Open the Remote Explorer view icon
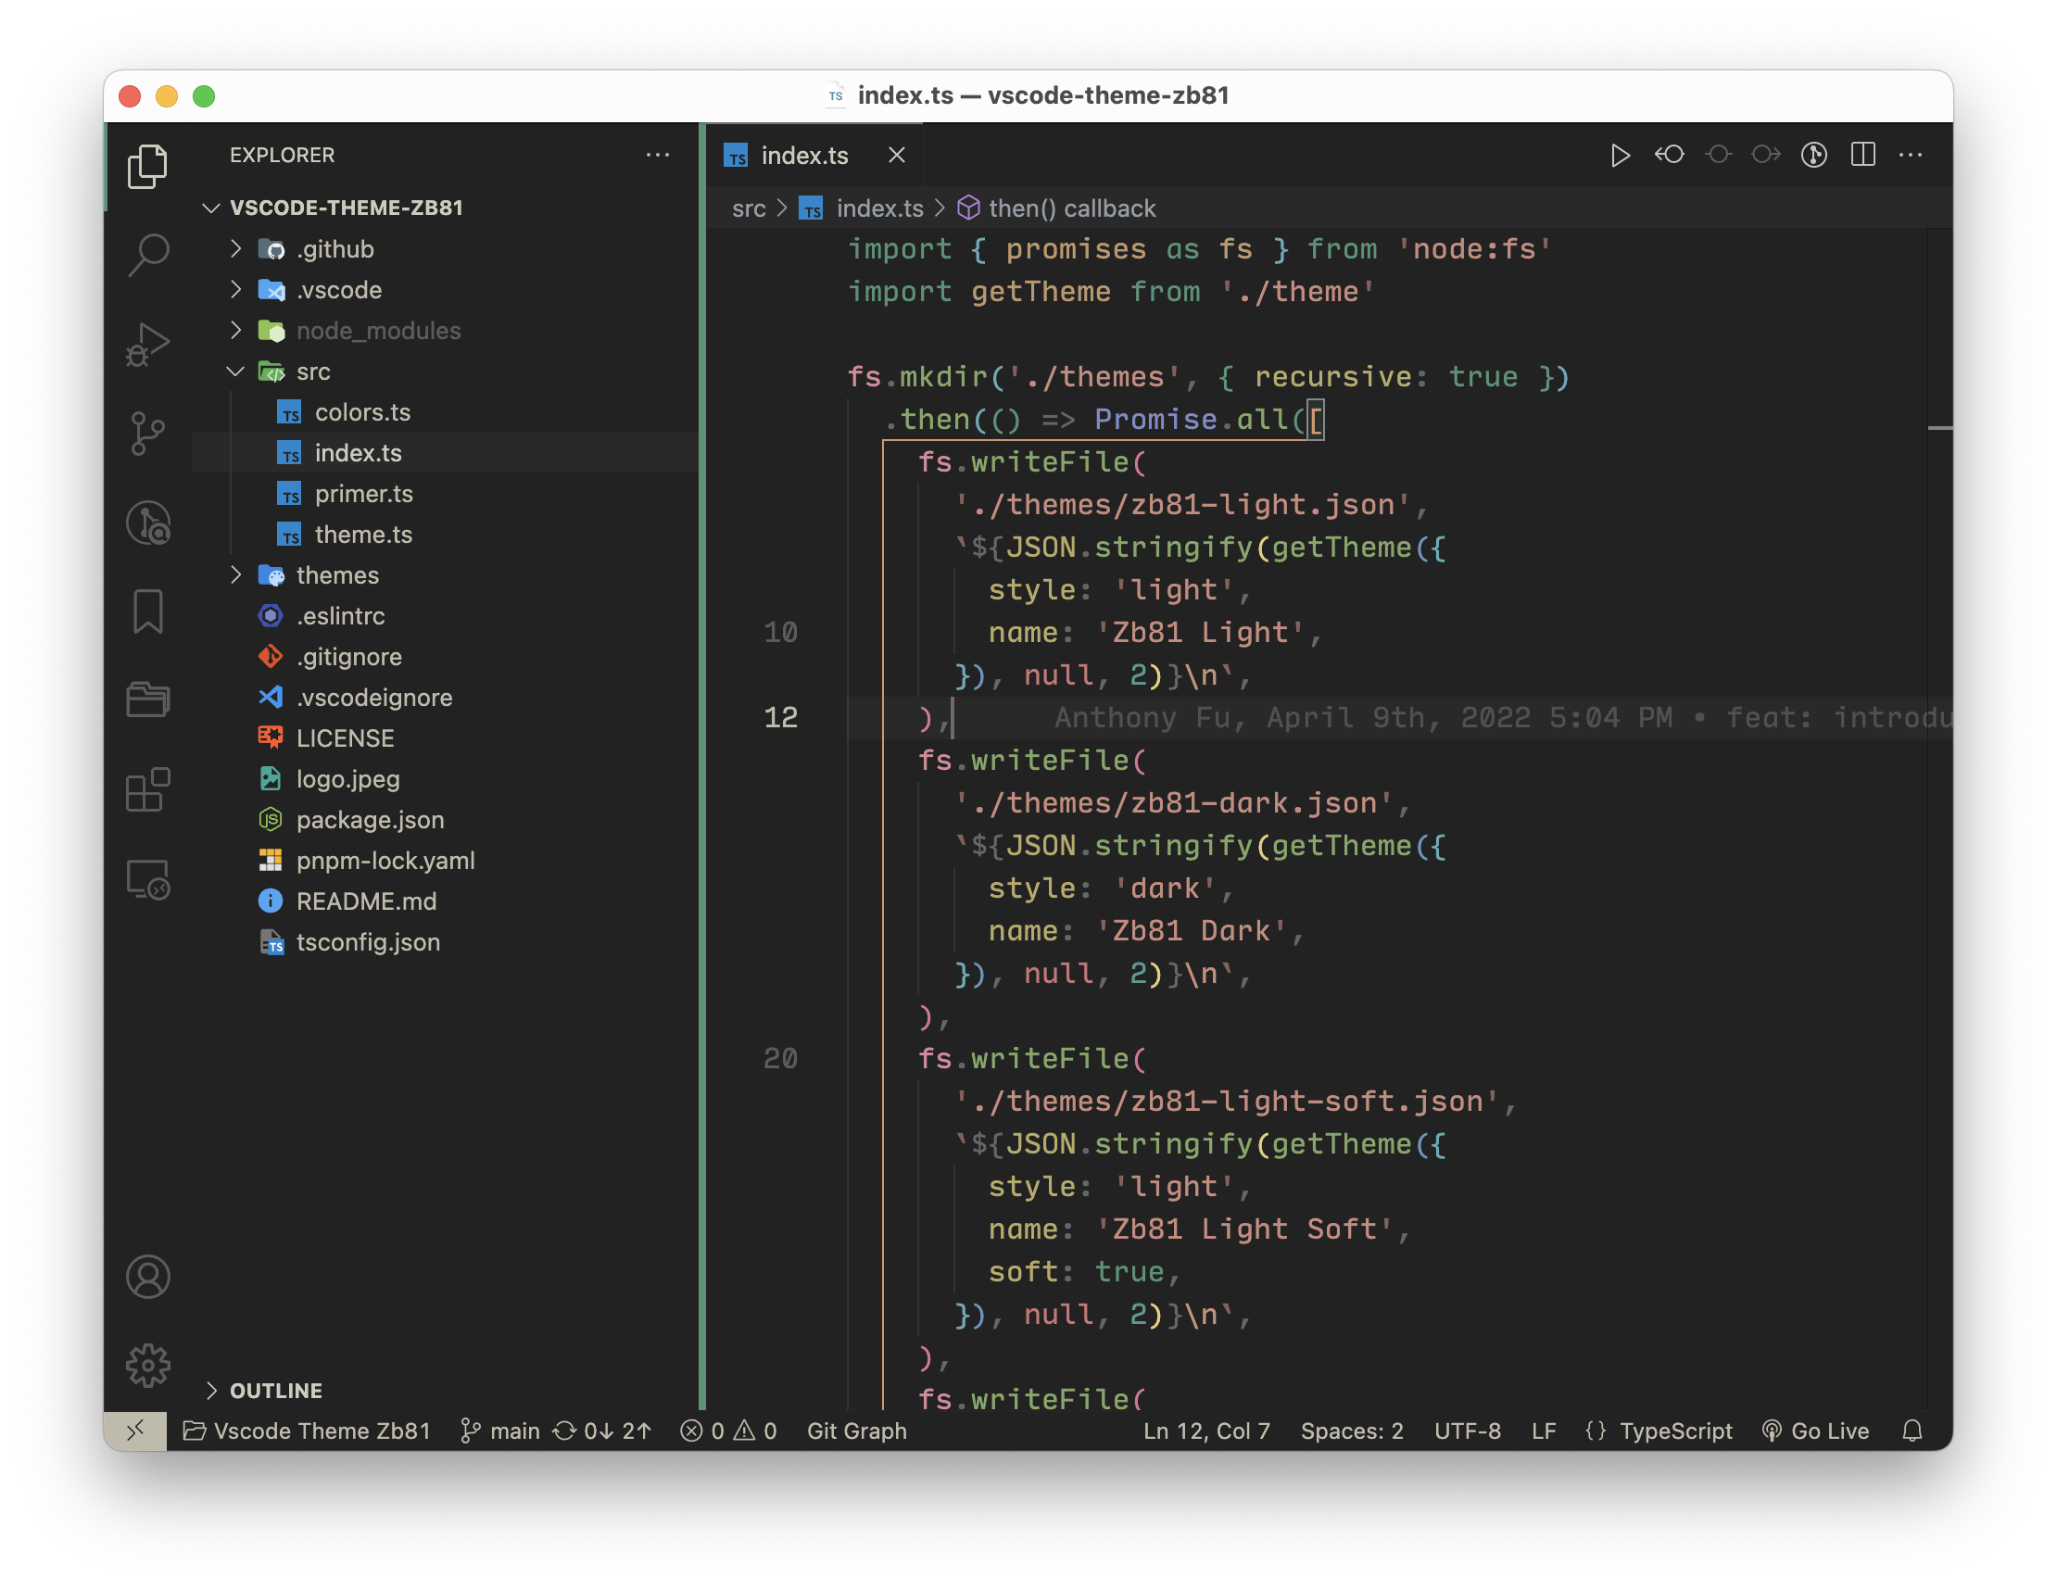 point(148,880)
